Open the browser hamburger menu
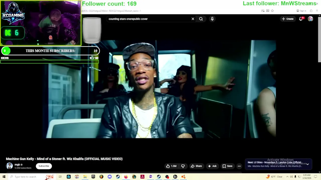Viewport: 321px width, 180px height. pyautogui.click(x=317, y=11)
